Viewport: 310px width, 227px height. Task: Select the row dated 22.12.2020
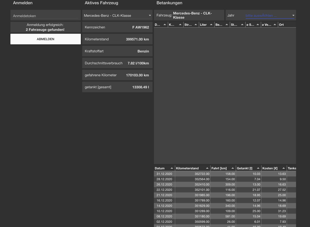point(225,190)
